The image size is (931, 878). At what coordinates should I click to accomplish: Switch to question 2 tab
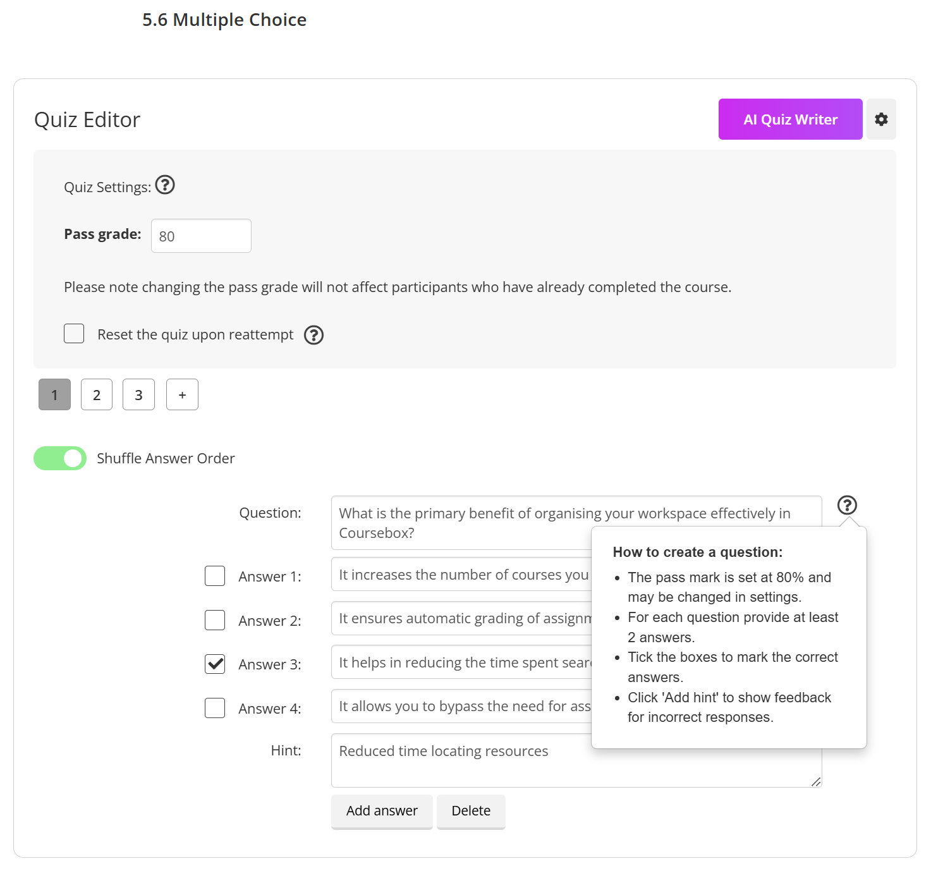[97, 395]
